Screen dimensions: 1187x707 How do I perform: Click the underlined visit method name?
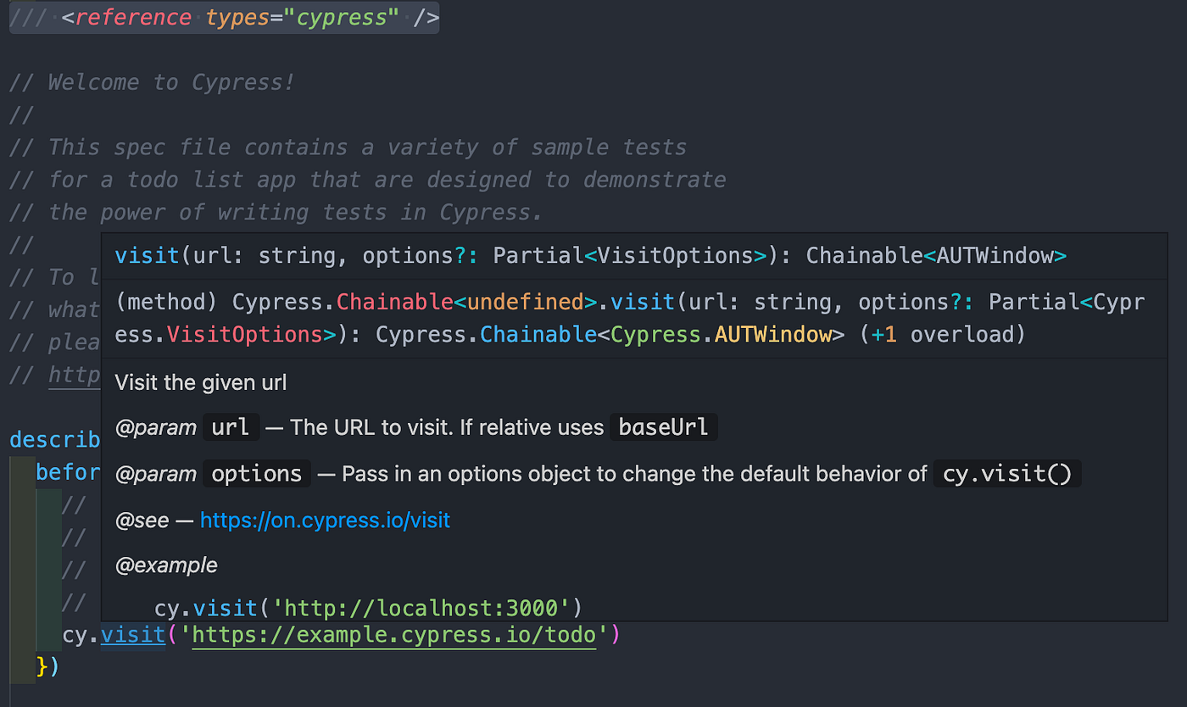point(132,634)
